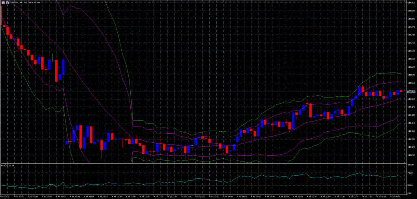Click the RSI(14) indicator label
This screenshot has height=199, width=417.
pos(7,166)
